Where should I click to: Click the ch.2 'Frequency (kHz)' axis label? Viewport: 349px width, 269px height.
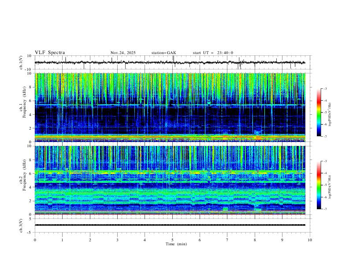[x=25, y=175]
